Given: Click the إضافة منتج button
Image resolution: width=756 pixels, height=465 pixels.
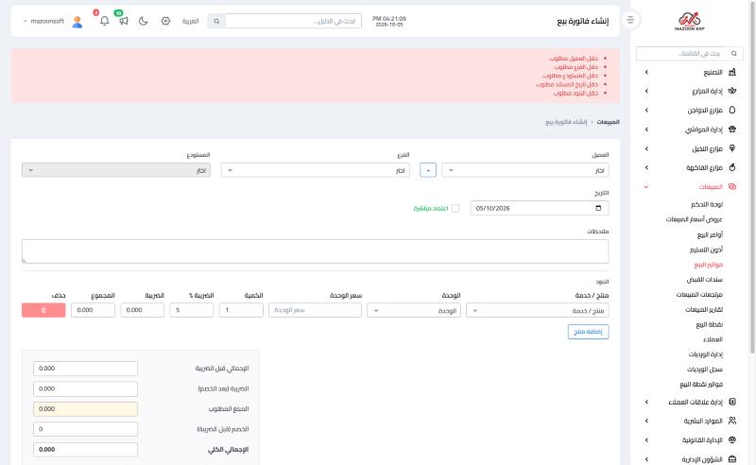Looking at the screenshot, I should click(588, 332).
